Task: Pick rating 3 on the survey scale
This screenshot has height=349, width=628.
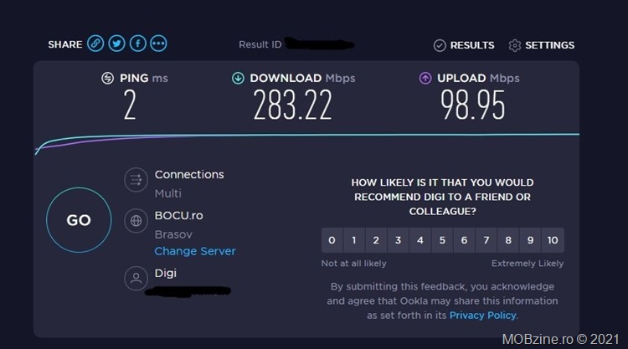Action: (398, 240)
